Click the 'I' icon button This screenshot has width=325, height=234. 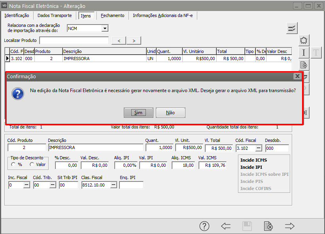[304, 53]
